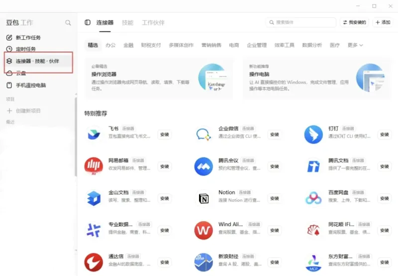This screenshot has height=276, width=398.
Task: Switch to the 连接器 tab
Action: (x=105, y=22)
